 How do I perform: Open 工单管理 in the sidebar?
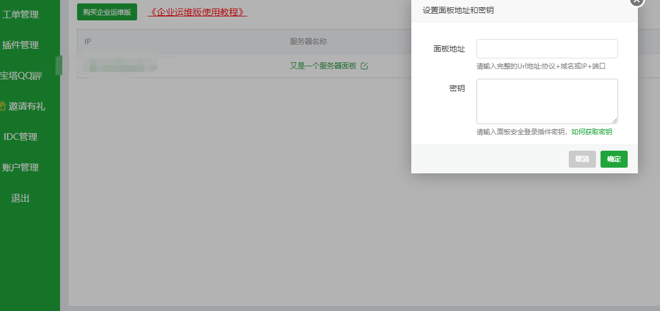click(x=20, y=15)
